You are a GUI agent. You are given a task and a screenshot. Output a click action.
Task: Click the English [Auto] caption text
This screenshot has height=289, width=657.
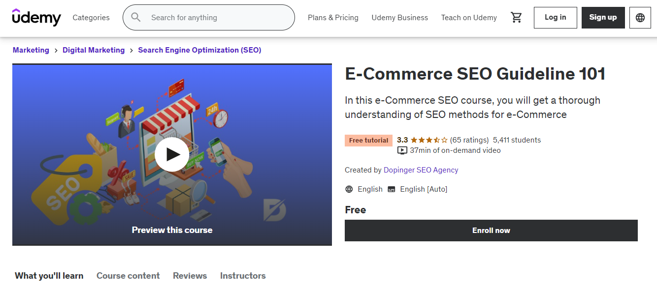coord(424,189)
